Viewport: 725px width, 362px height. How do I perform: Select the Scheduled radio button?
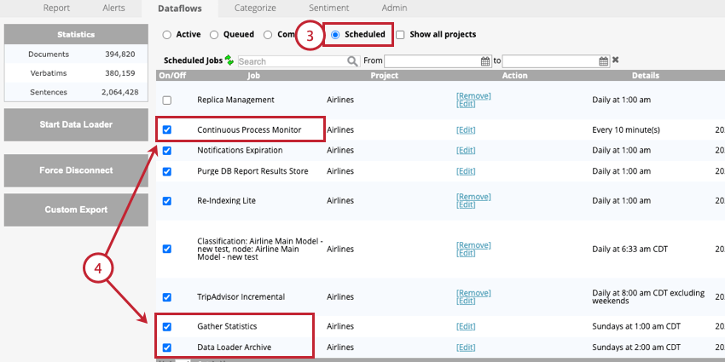[x=335, y=35]
